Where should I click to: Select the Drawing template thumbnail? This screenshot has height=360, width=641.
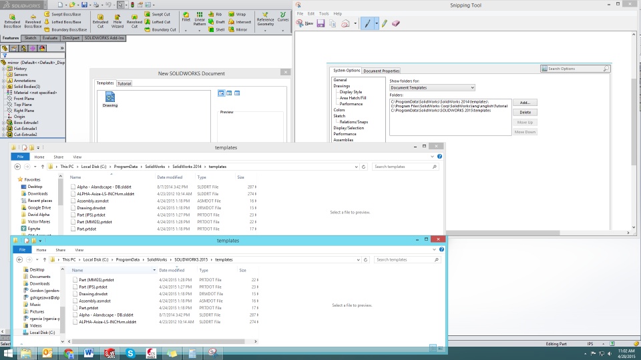coord(110,99)
